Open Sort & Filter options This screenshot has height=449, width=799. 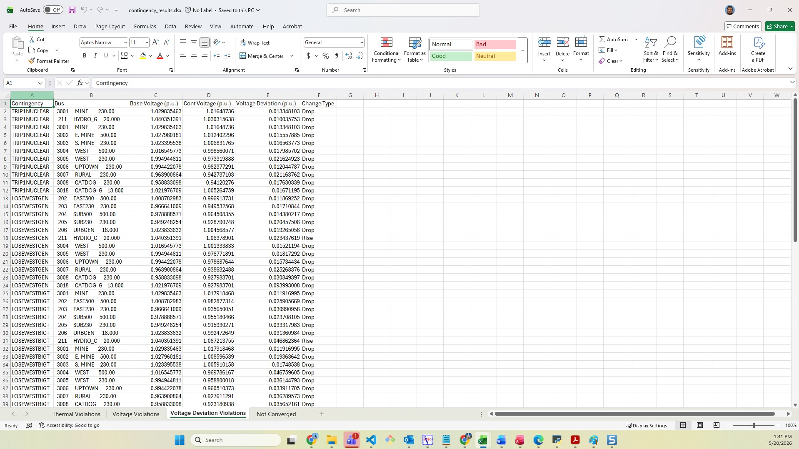coord(651,50)
